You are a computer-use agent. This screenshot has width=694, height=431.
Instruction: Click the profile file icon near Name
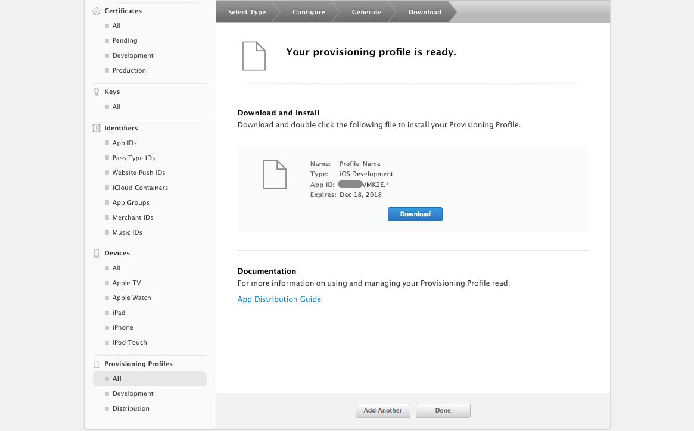275,174
